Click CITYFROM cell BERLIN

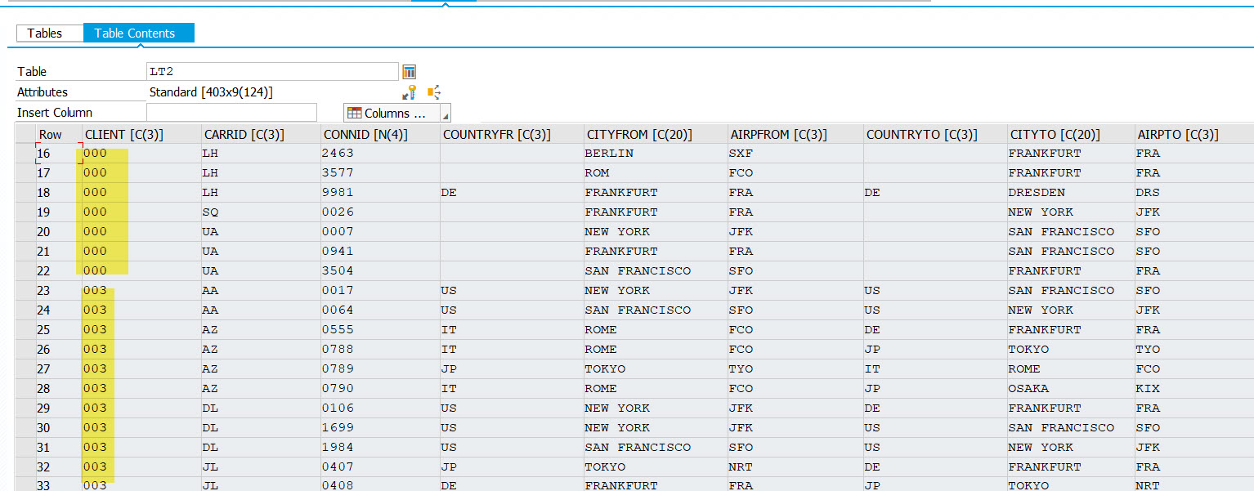pyautogui.click(x=654, y=153)
